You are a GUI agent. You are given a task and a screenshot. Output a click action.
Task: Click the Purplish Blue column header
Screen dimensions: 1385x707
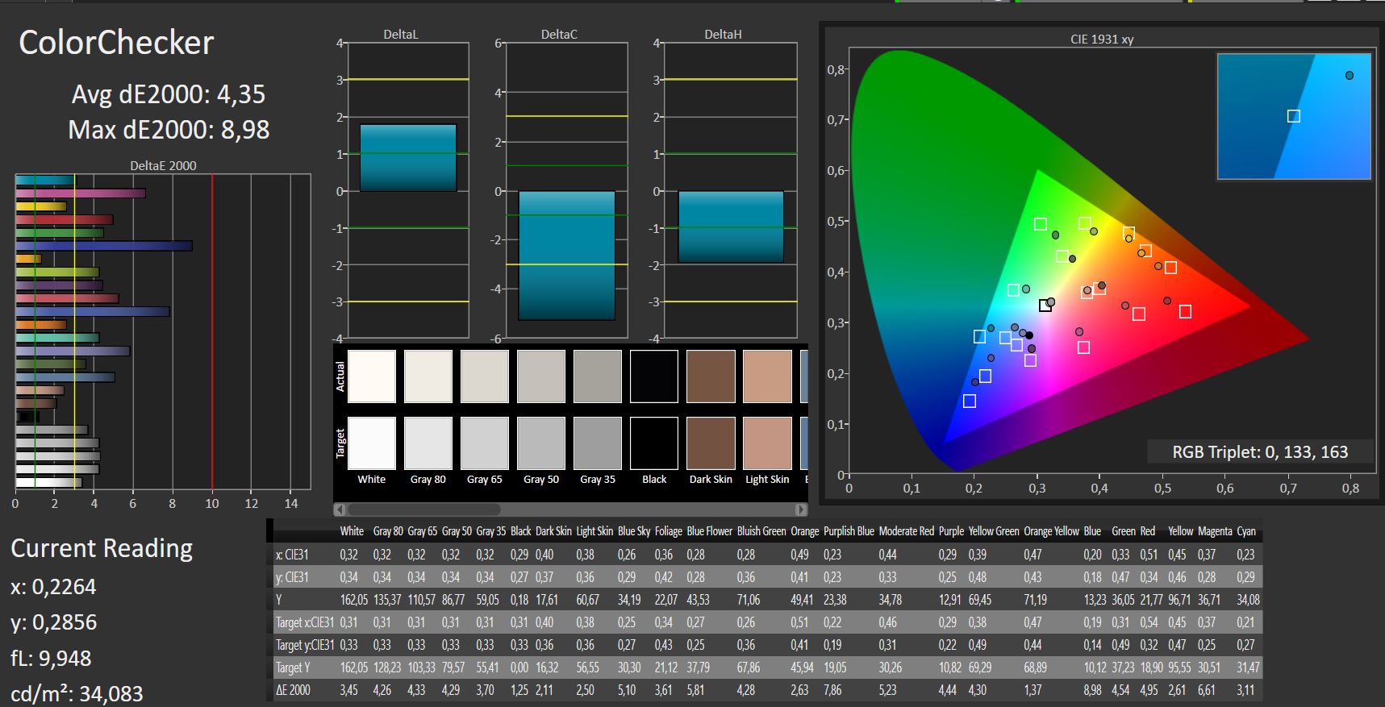pyautogui.click(x=849, y=531)
